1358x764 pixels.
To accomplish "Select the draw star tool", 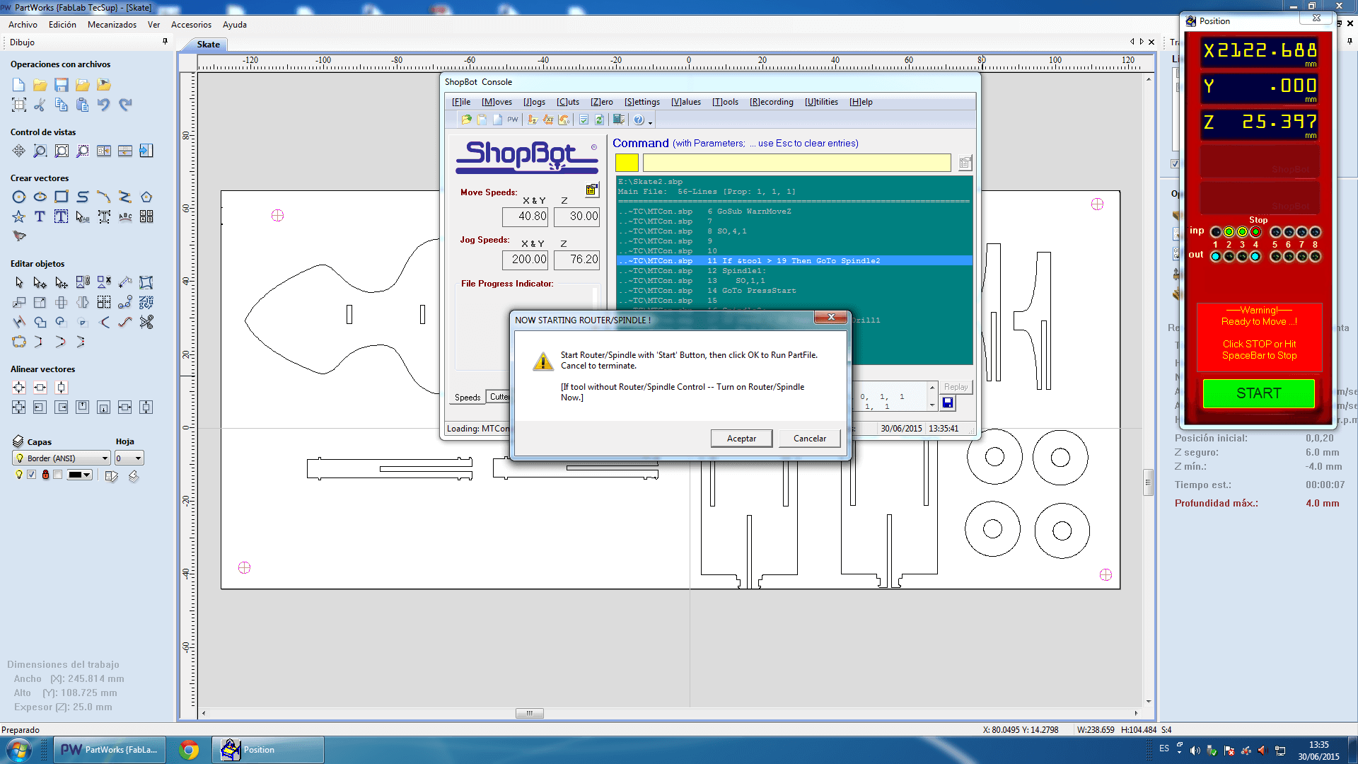I will [x=19, y=216].
